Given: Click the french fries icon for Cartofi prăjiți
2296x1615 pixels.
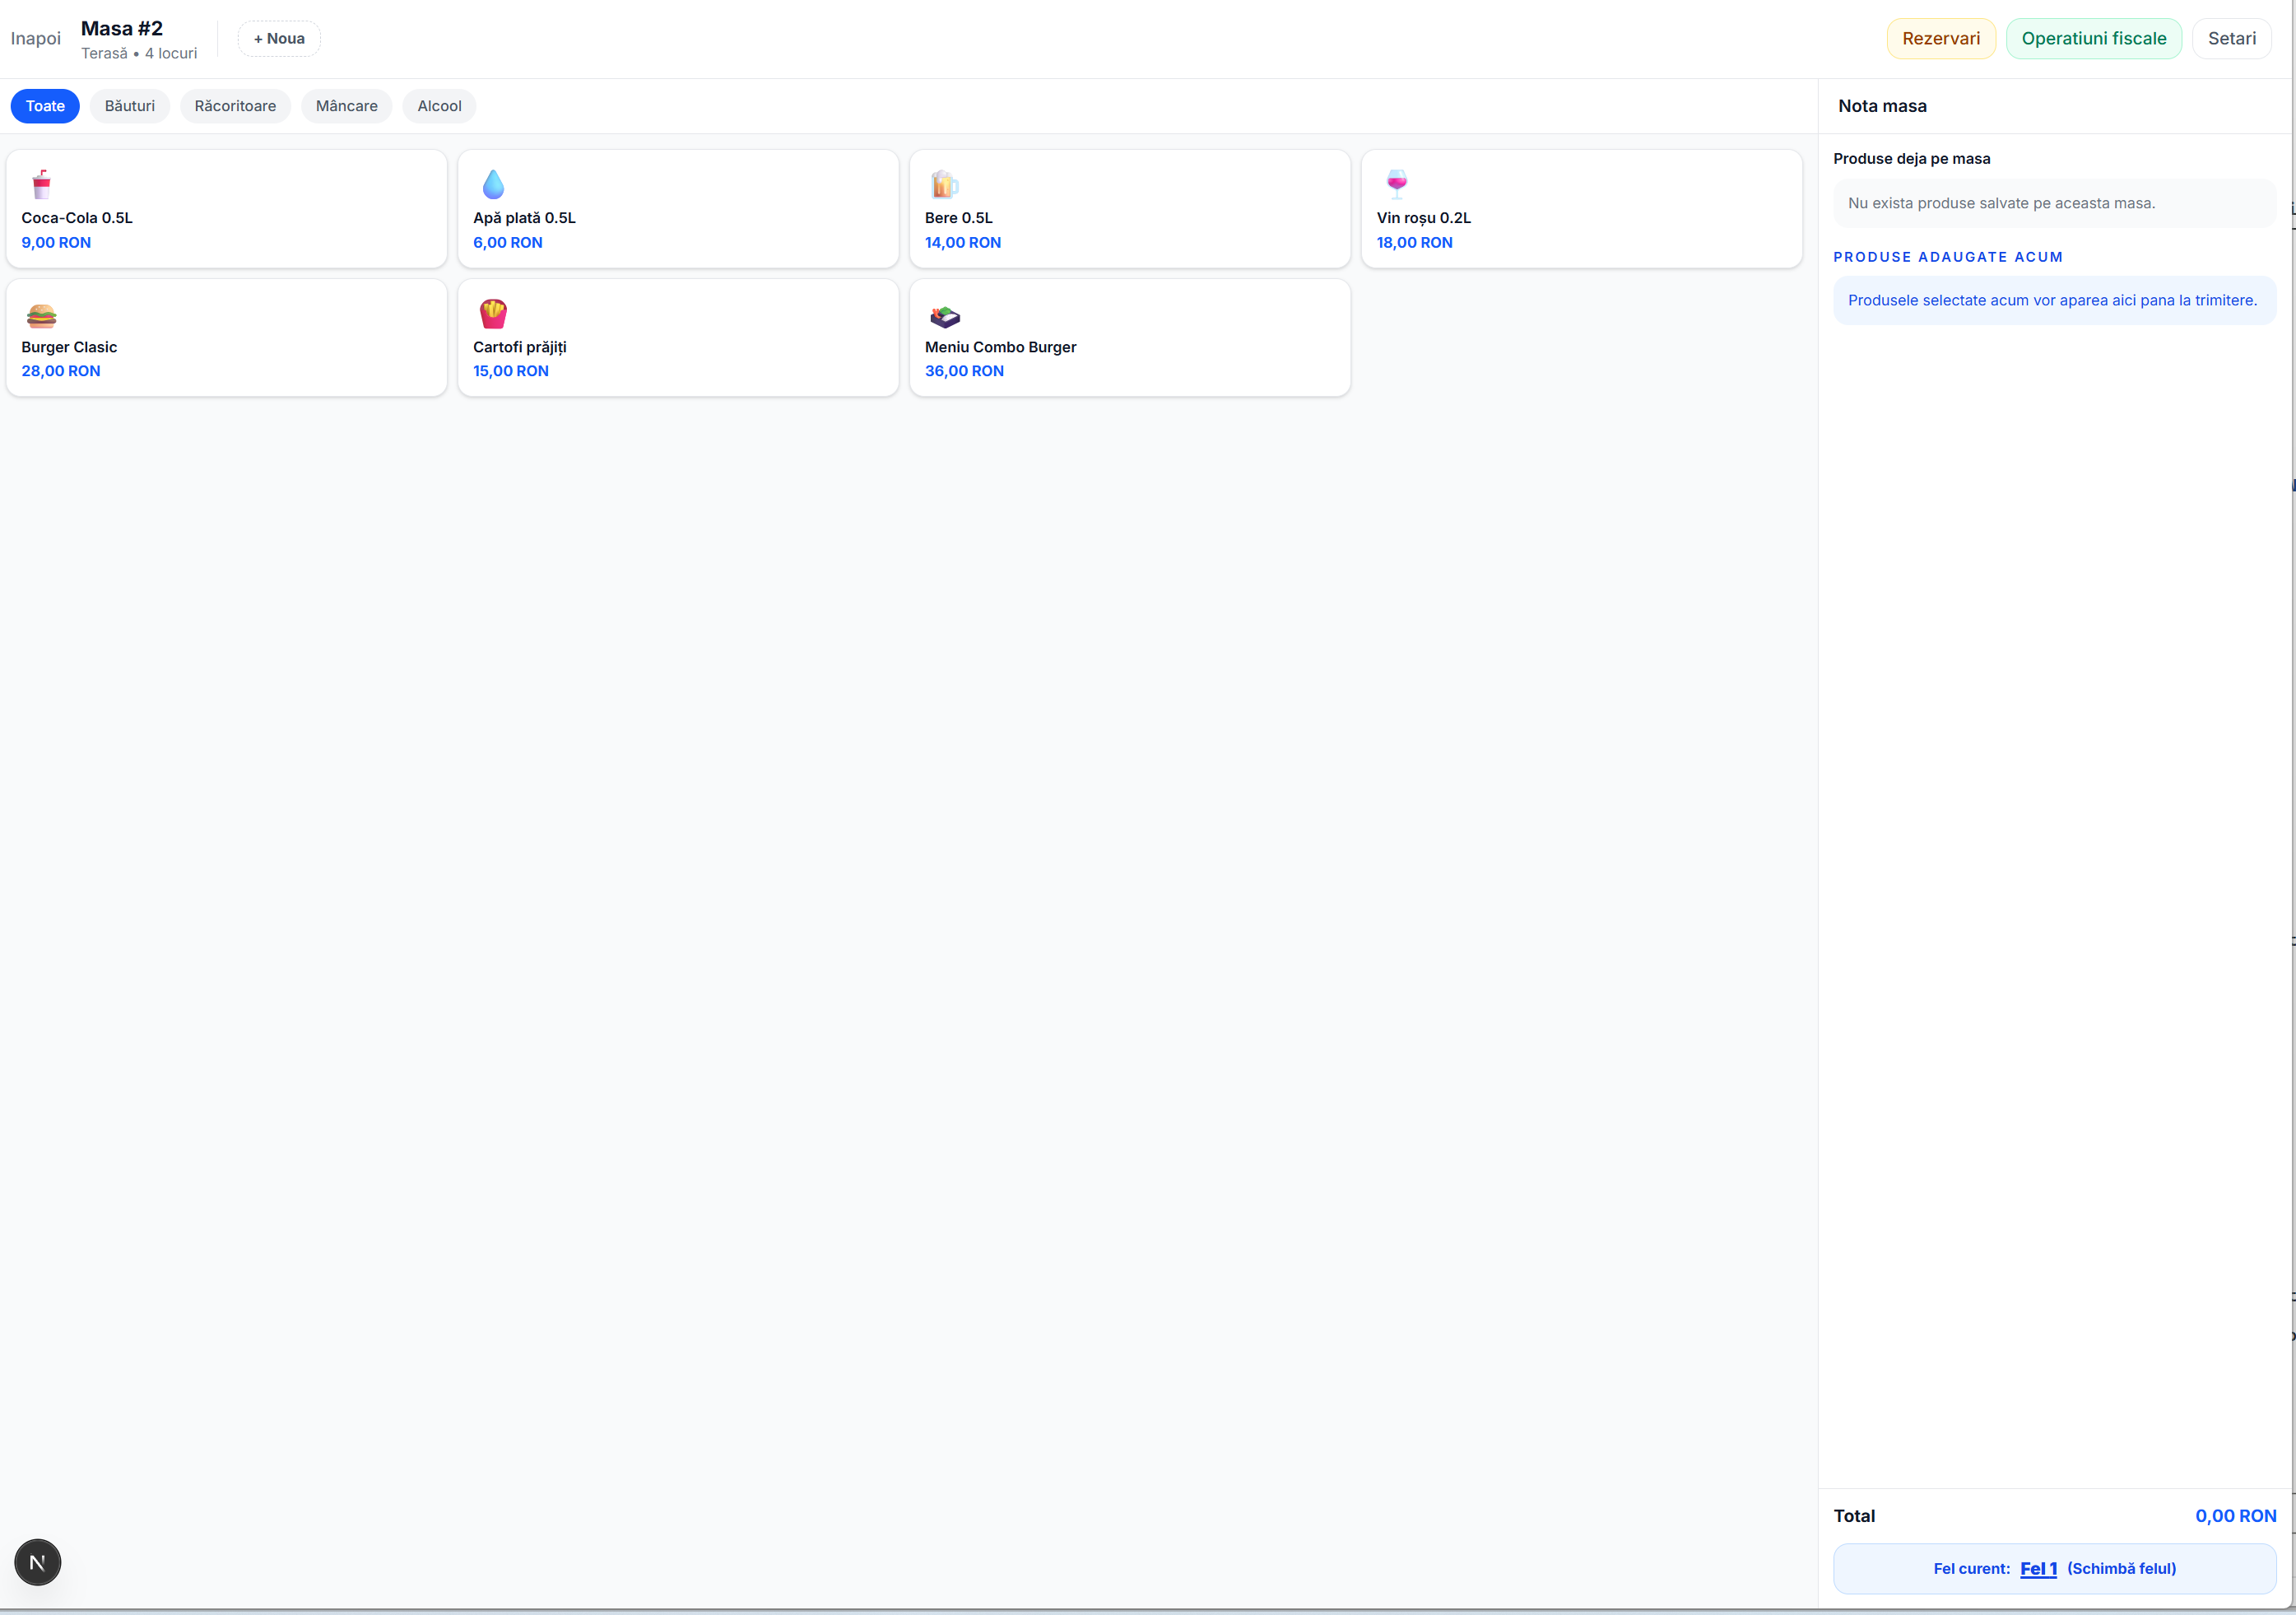Looking at the screenshot, I should [493, 314].
